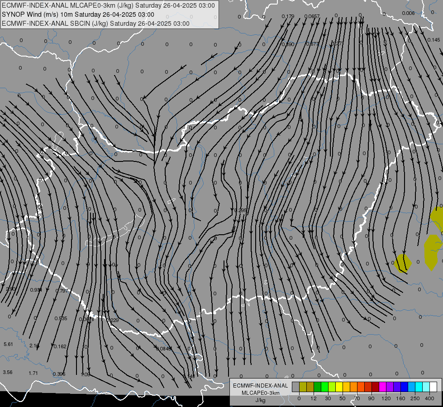Image resolution: width=443 pixels, height=407 pixels.
Task: Click map value 0.797 on the left
Action: (x=62, y=291)
